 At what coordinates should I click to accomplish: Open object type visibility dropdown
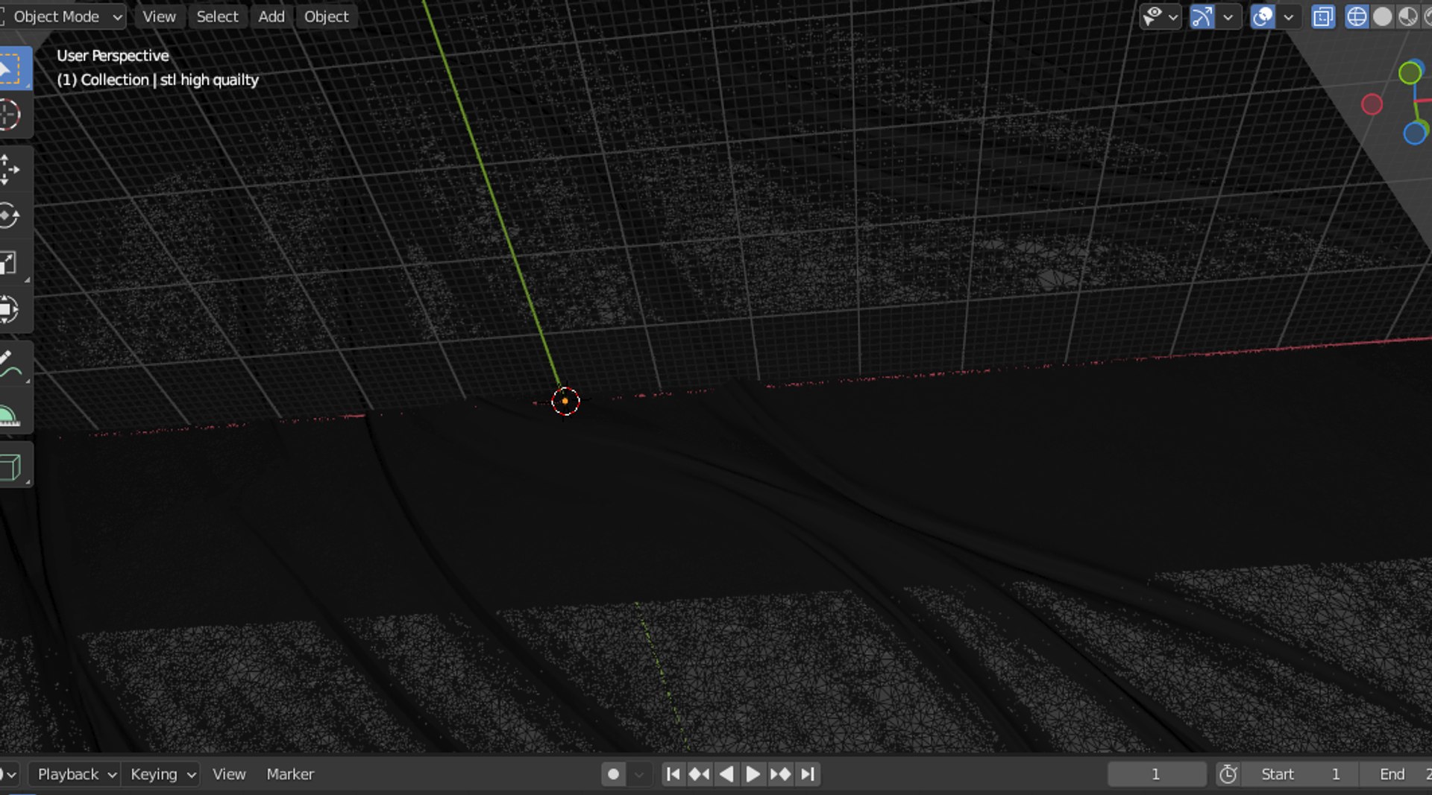coord(1160,16)
